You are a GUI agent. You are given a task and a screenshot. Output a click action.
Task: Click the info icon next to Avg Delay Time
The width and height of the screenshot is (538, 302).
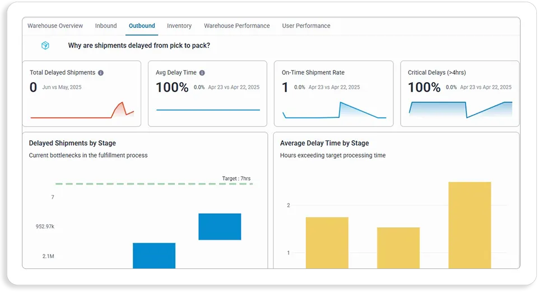coord(202,73)
